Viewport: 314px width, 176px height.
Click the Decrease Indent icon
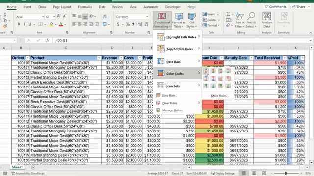(x=91, y=24)
